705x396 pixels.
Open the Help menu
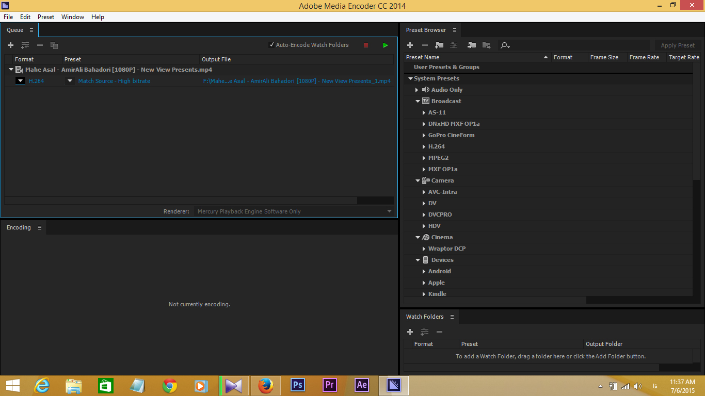click(x=98, y=17)
